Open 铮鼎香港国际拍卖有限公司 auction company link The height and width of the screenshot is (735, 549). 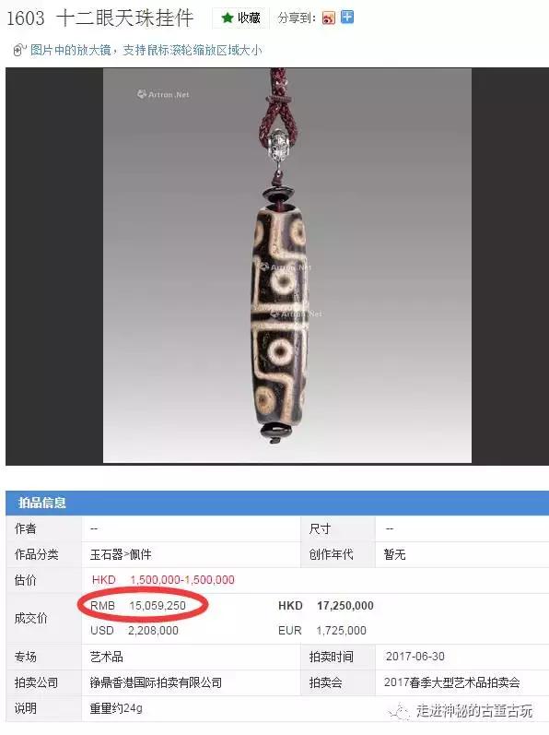tap(156, 682)
